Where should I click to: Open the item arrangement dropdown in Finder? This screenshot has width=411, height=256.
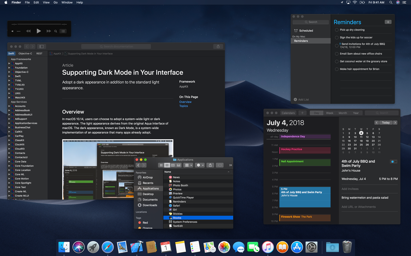pyautogui.click(x=187, y=165)
